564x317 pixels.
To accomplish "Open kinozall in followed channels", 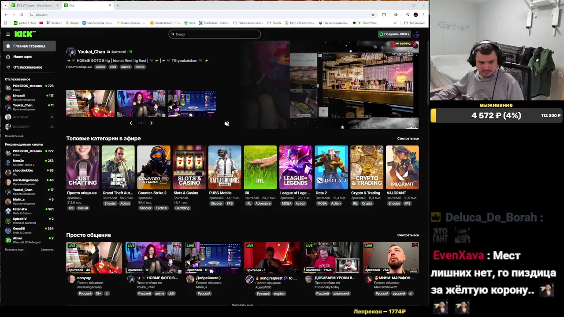I will tap(29, 97).
